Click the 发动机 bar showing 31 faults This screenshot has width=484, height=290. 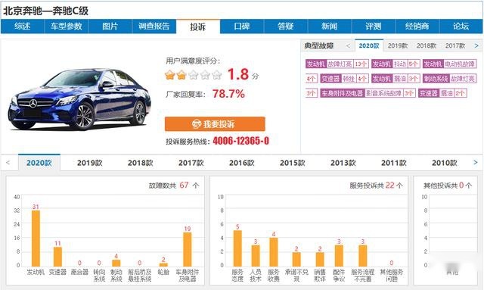(36, 239)
